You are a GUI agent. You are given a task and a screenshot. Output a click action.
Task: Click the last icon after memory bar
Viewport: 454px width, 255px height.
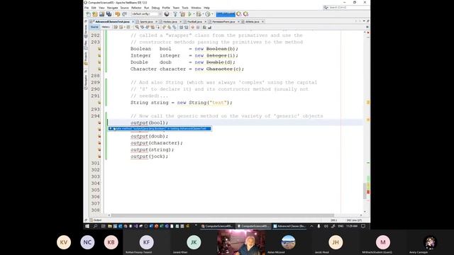(x=246, y=14)
